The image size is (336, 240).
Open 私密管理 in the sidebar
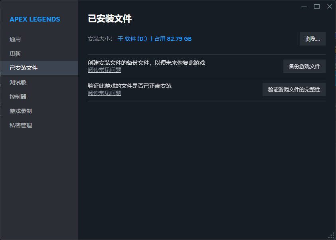pos(39,125)
